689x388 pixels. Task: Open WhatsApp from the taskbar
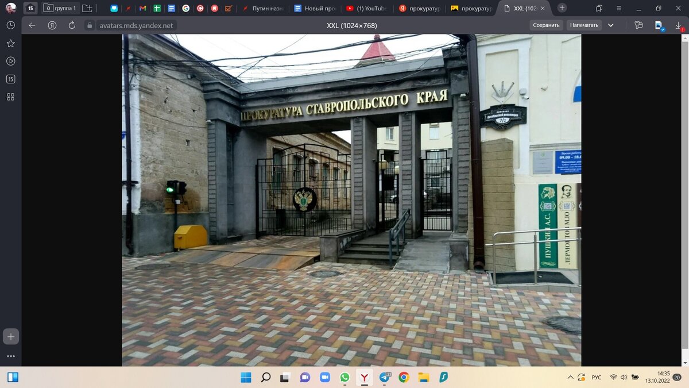(344, 377)
